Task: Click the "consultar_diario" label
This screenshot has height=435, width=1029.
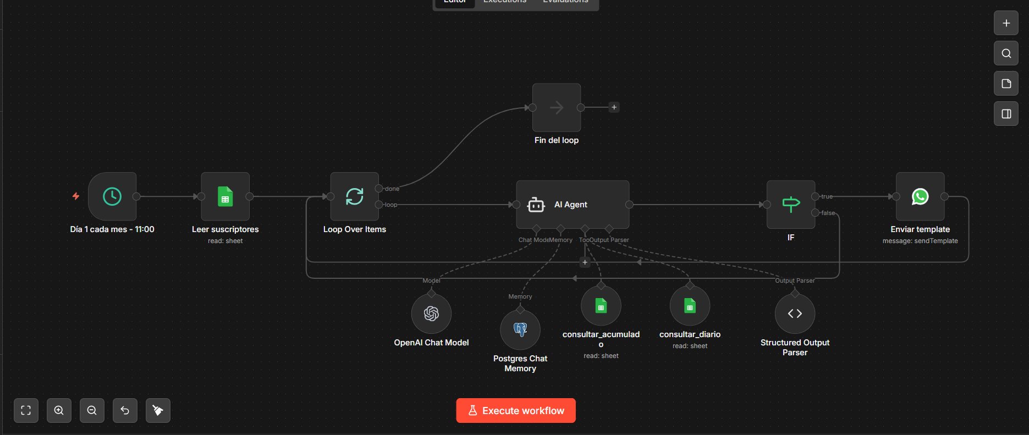Action: (690, 334)
